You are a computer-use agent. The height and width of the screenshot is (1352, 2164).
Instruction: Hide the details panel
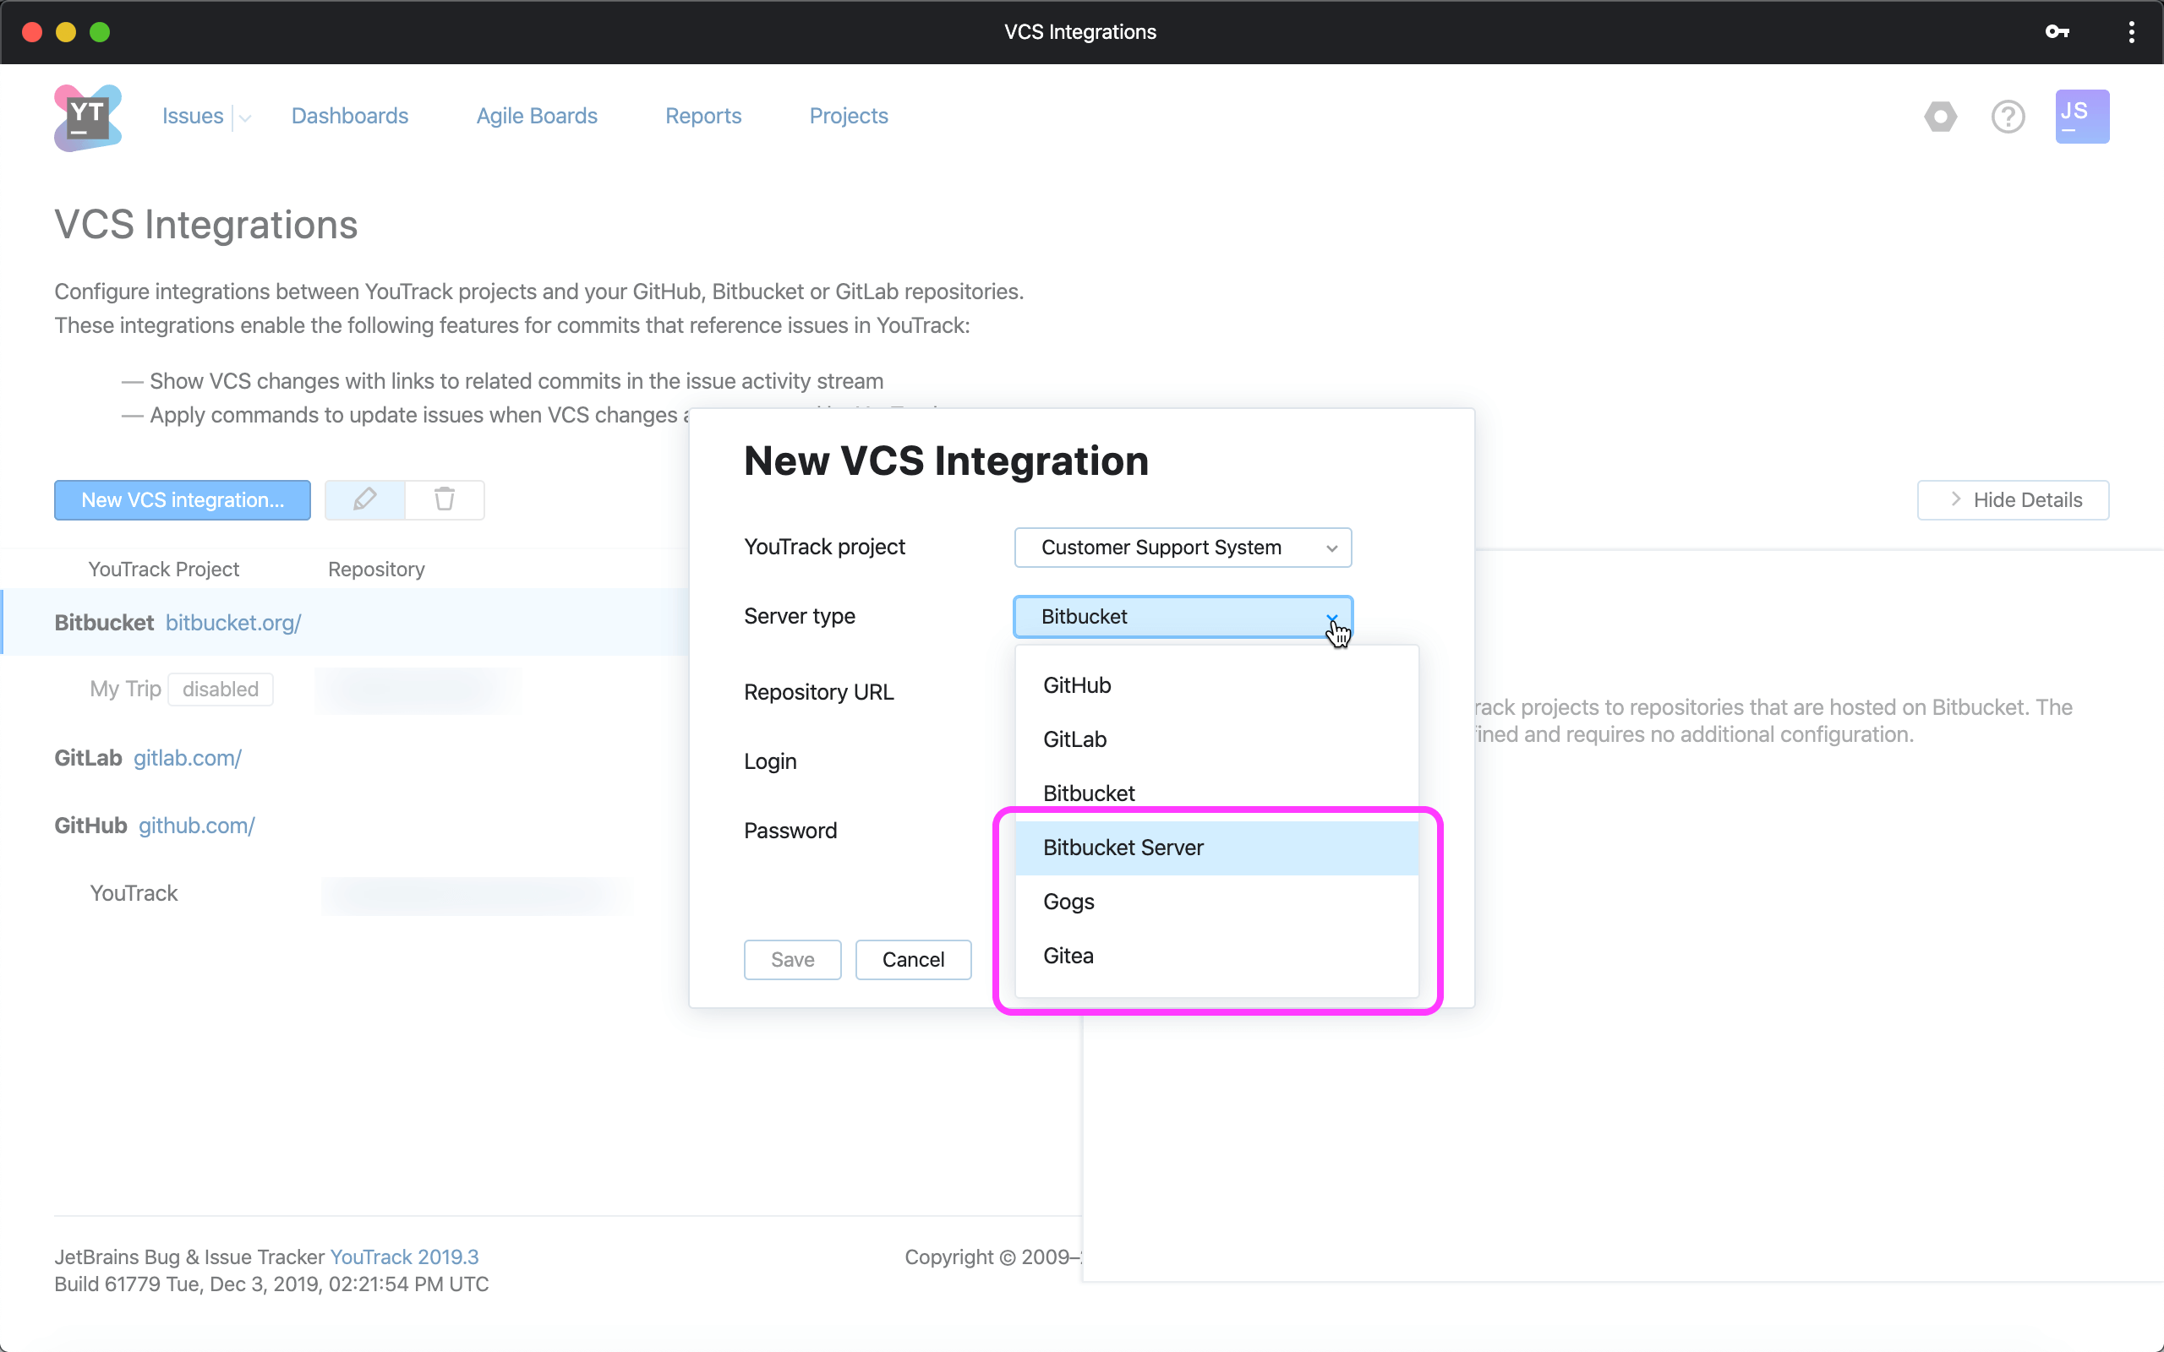click(2012, 500)
